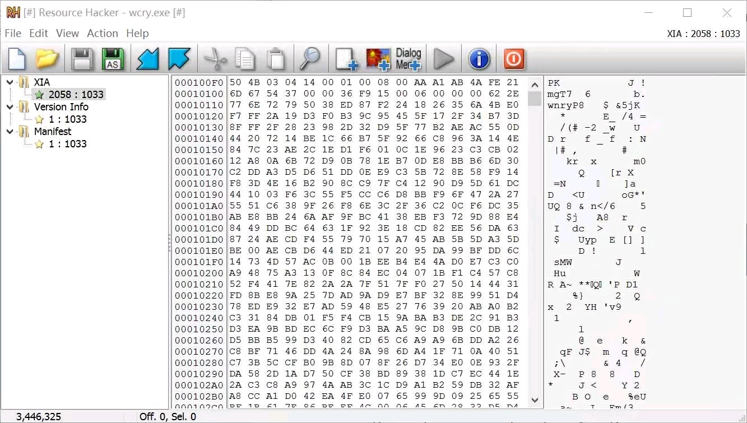Click the Paste clipboard icon
Viewport: 747px width, 423px height.
pos(276,59)
